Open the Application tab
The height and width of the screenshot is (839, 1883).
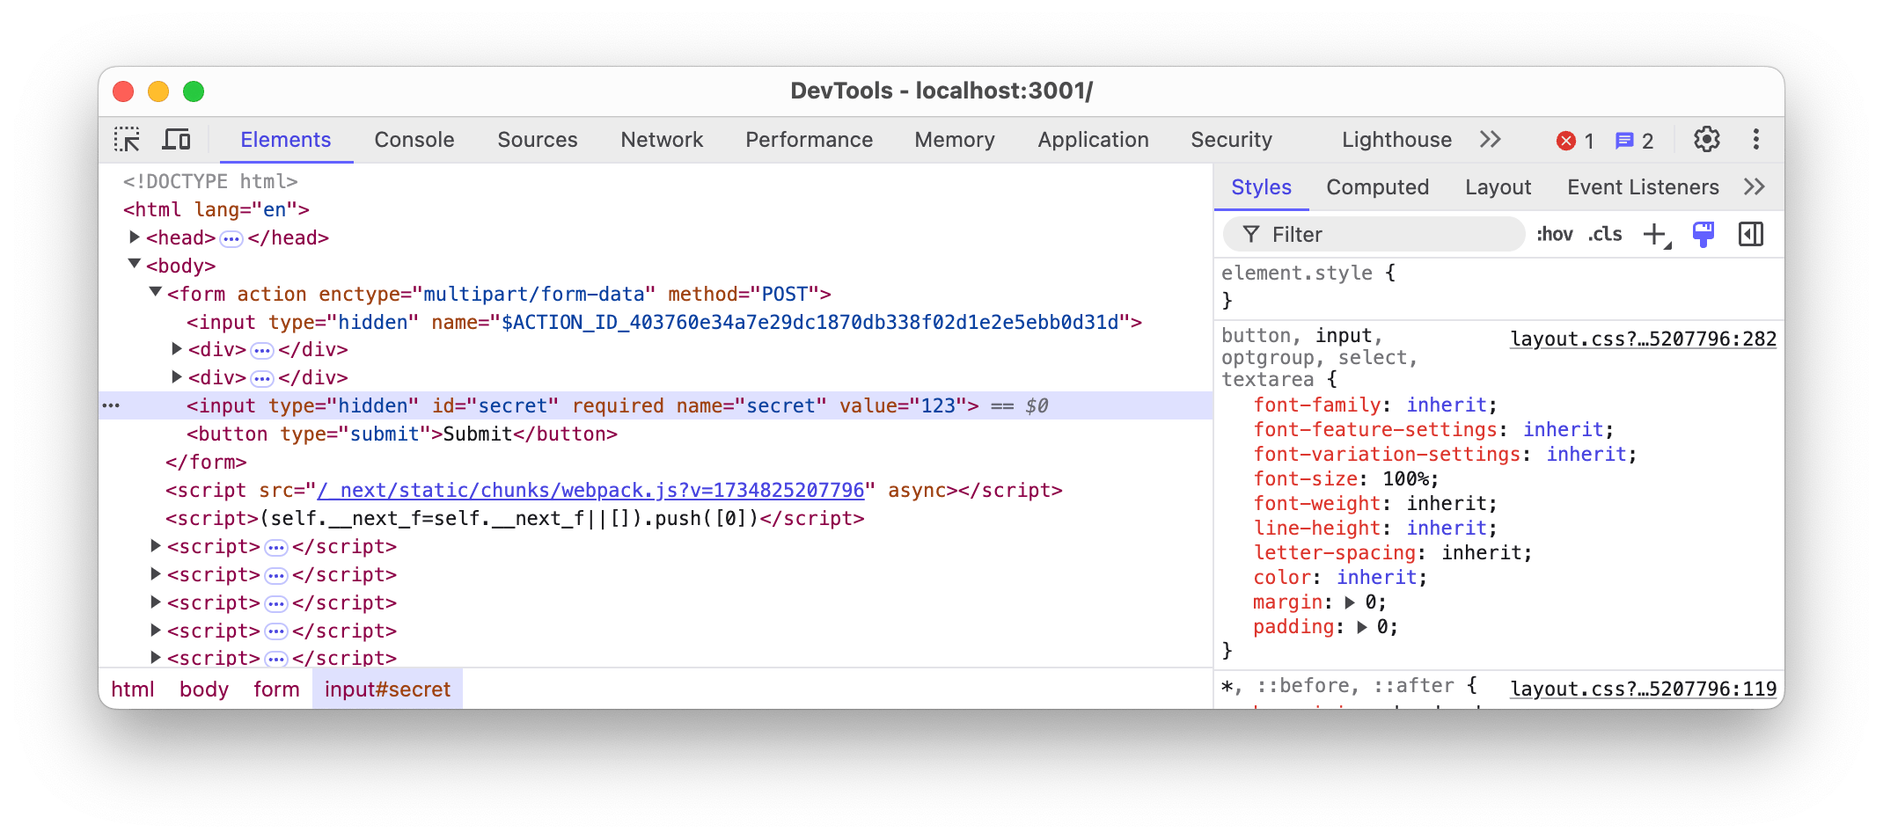pyautogui.click(x=1093, y=140)
